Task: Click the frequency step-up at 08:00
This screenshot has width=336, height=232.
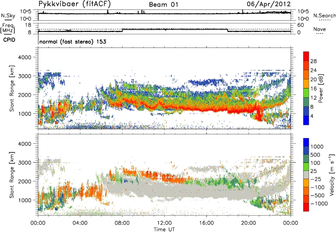Action: coord(122,30)
